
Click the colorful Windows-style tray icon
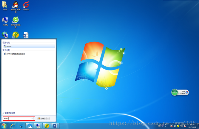tap(175, 126)
